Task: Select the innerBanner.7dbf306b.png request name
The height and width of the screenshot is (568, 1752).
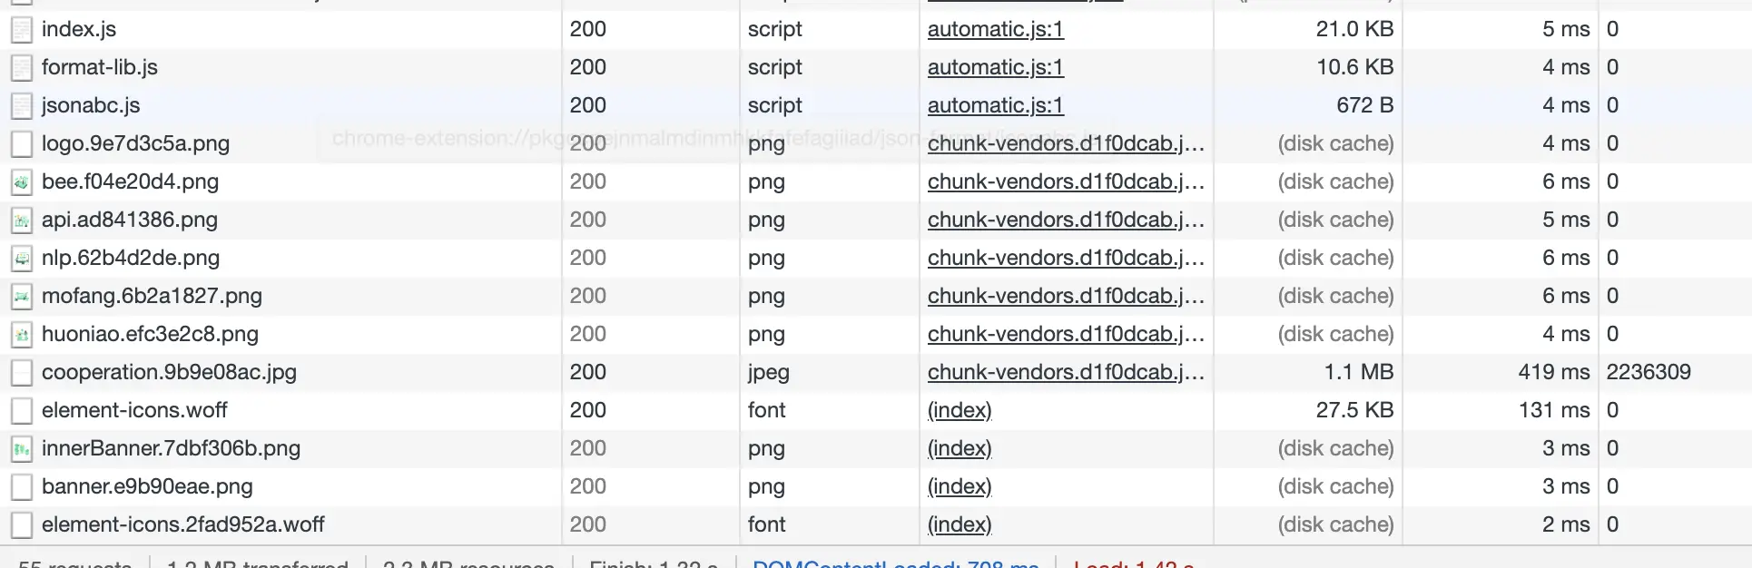Action: pos(171,448)
